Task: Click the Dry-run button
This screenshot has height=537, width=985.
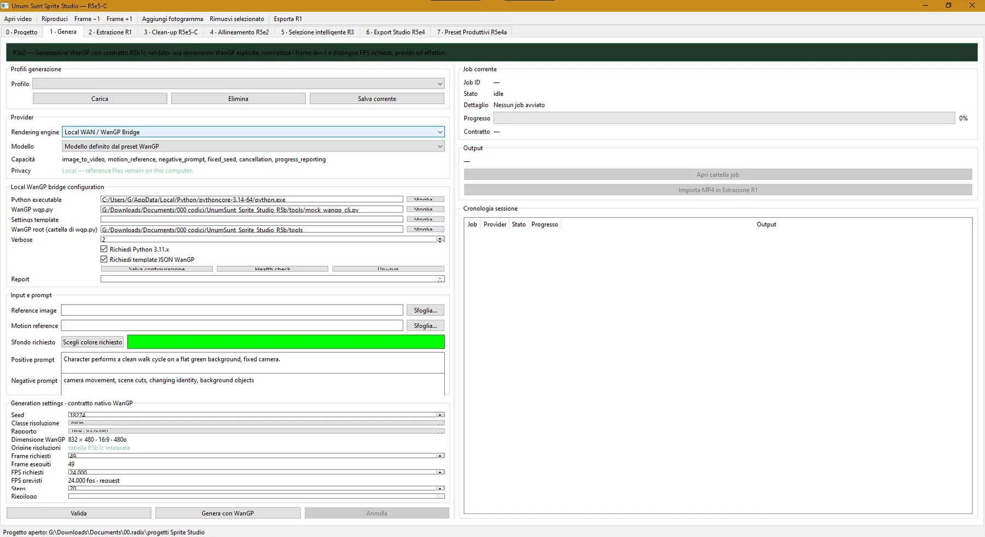Action: point(388,269)
